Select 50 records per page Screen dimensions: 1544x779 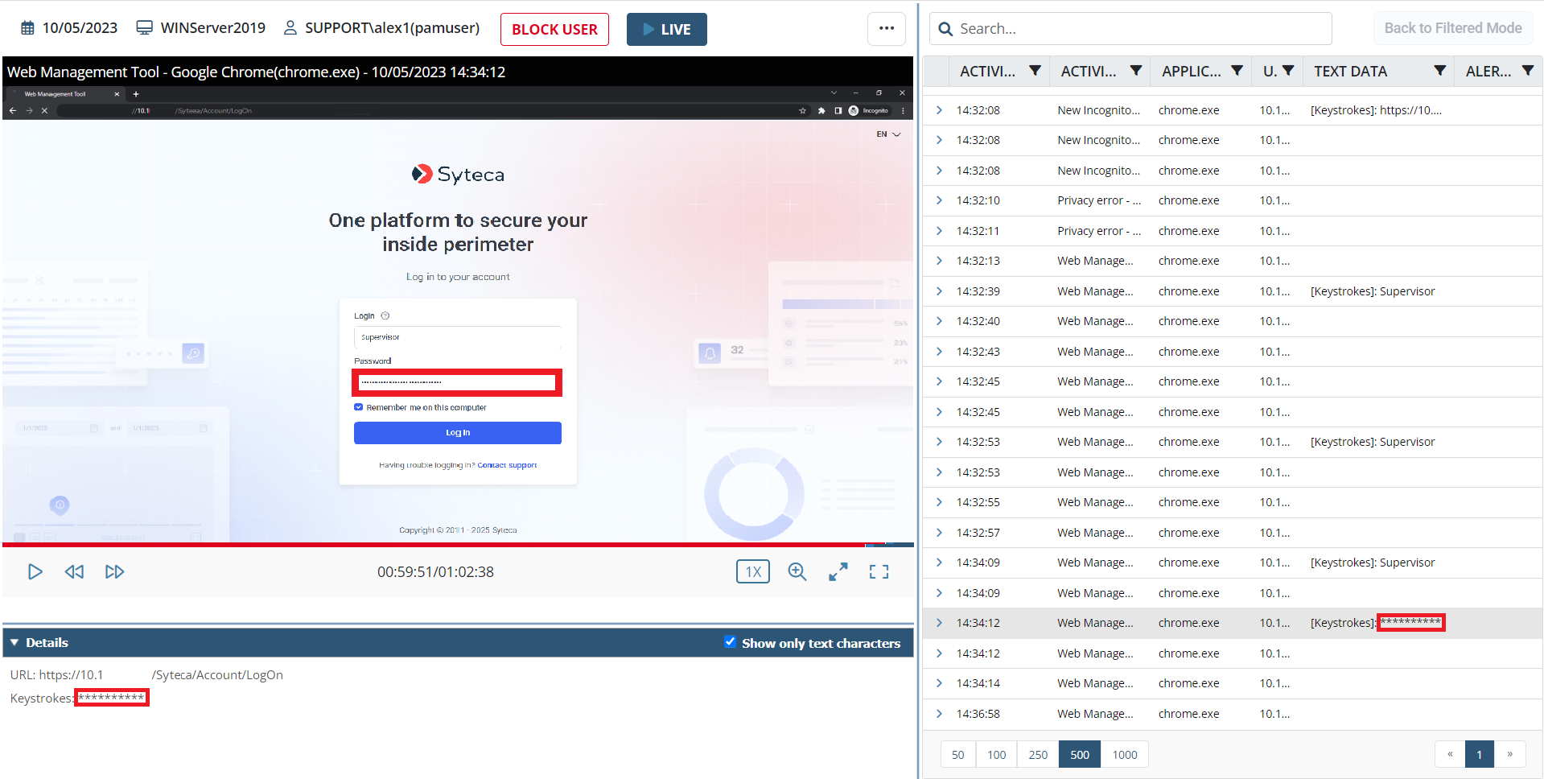click(957, 755)
